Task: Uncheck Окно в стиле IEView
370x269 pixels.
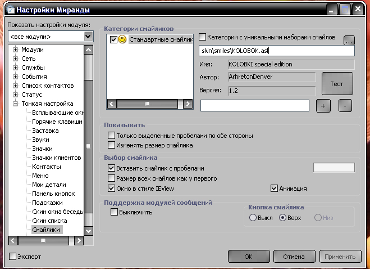Action: (x=111, y=189)
